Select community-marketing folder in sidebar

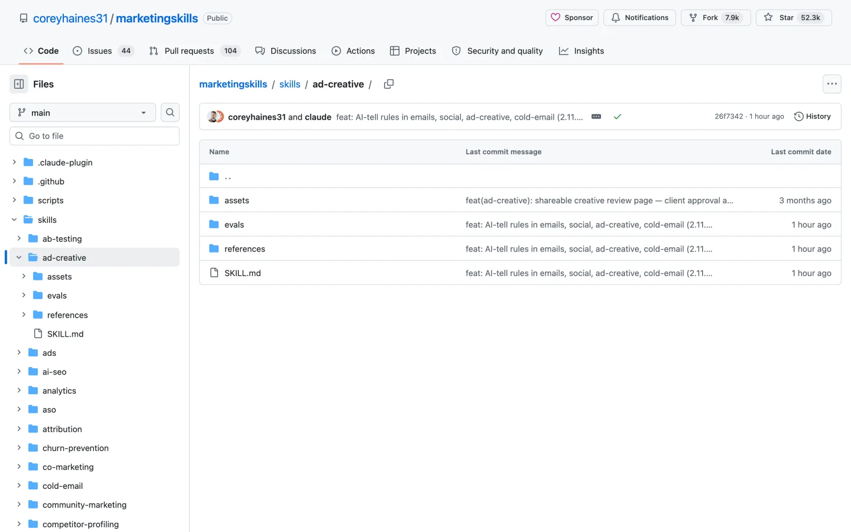pyautogui.click(x=85, y=504)
